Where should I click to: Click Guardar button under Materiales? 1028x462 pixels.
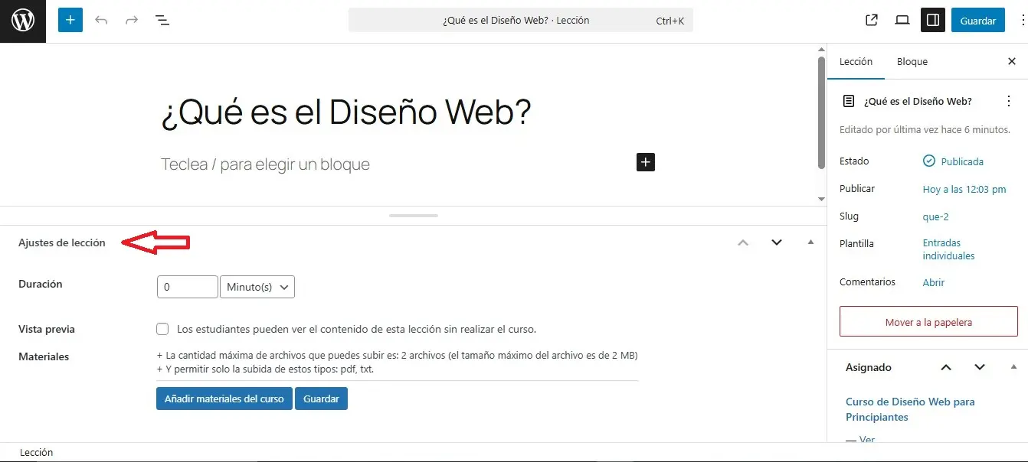pyautogui.click(x=321, y=399)
